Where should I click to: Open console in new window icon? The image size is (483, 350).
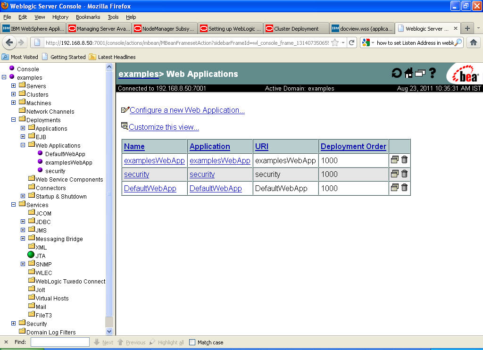point(420,73)
